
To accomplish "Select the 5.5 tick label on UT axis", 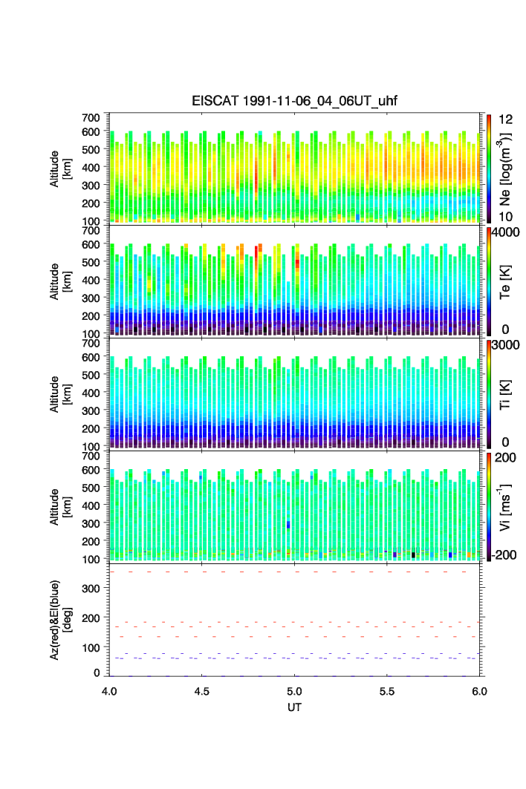I will [x=388, y=691].
